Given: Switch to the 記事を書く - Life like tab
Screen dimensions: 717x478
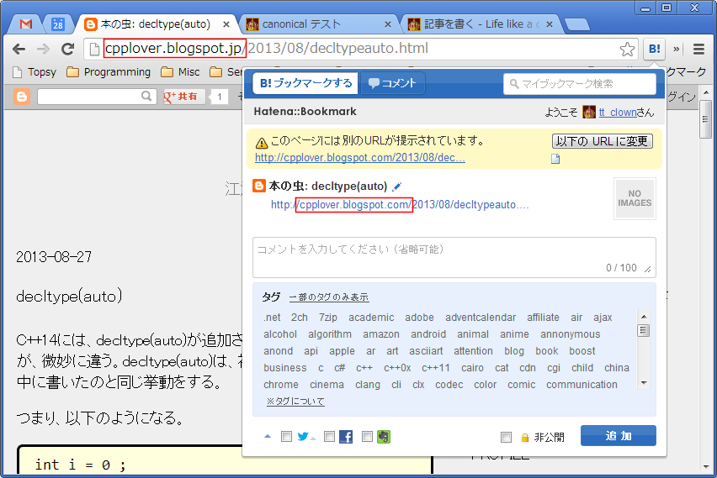Looking at the screenshot, I should coord(481,24).
